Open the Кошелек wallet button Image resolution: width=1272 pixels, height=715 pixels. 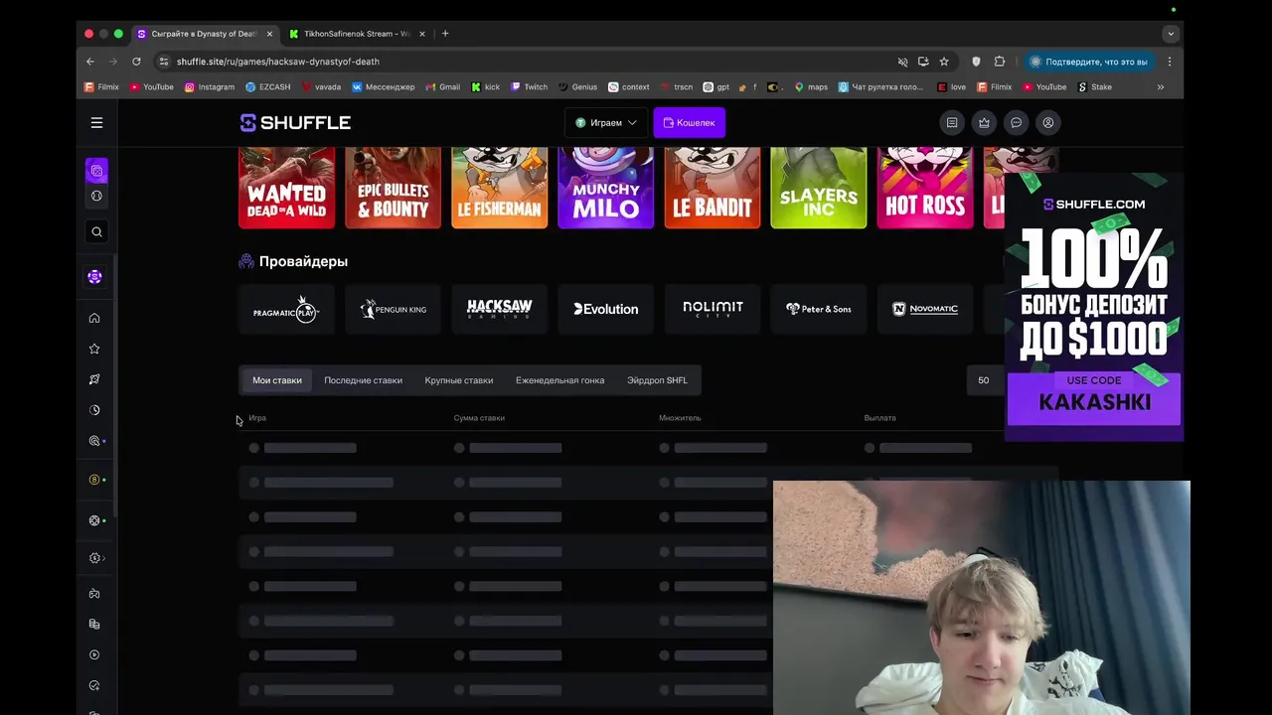689,123
